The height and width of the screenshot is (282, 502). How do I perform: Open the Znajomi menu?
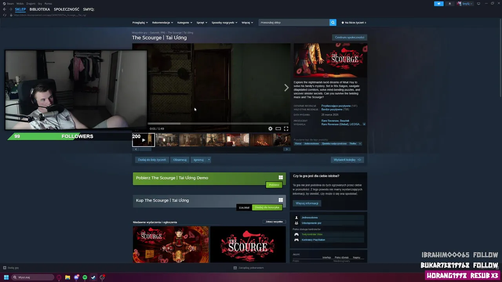[x=31, y=4]
